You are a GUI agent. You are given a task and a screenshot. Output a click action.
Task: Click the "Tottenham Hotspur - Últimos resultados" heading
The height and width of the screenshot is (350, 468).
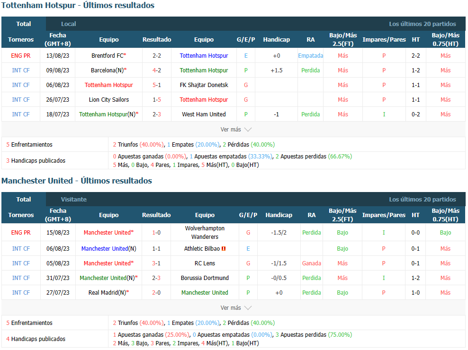[78, 5]
